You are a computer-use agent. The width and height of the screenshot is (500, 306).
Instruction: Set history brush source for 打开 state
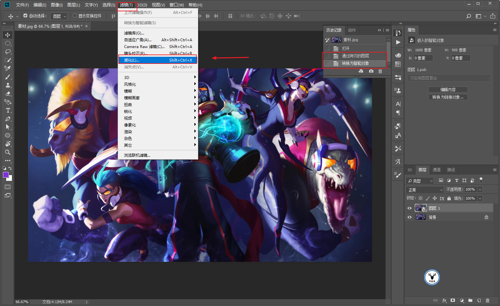click(327, 49)
